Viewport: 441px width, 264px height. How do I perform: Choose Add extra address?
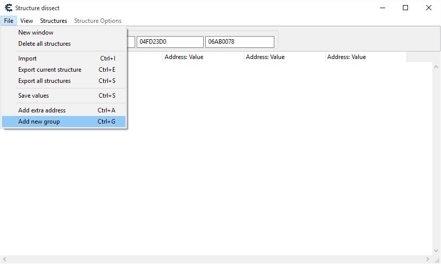(x=42, y=110)
